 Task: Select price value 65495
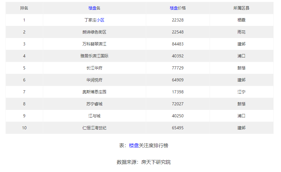[x=178, y=128]
